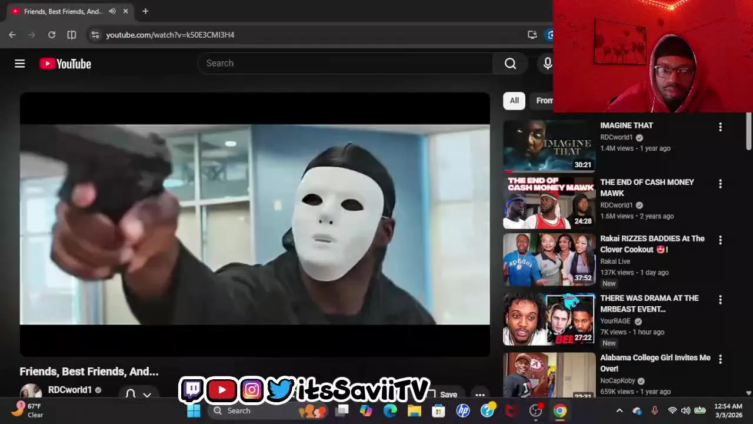Click the address bar URL
This screenshot has width=753, height=424.
click(170, 35)
